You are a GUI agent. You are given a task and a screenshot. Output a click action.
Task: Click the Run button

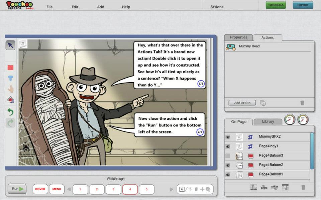click(17, 189)
